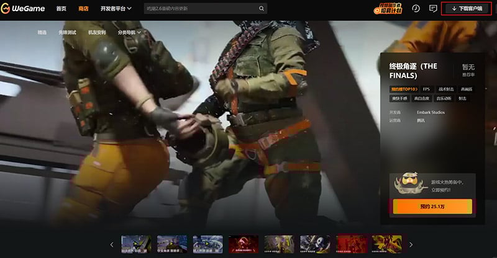Select the eighth yellow-red thumbnail
Image resolution: width=497 pixels, height=258 pixels.
(386, 244)
